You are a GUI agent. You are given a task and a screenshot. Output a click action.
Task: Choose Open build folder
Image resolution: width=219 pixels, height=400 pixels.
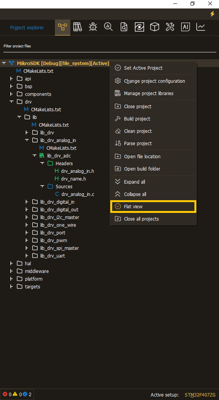click(153, 169)
